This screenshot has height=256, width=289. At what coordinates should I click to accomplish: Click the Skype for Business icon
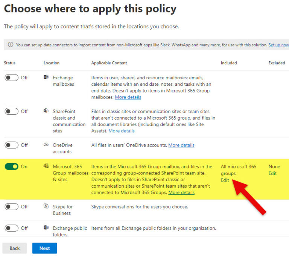[x=46, y=206]
